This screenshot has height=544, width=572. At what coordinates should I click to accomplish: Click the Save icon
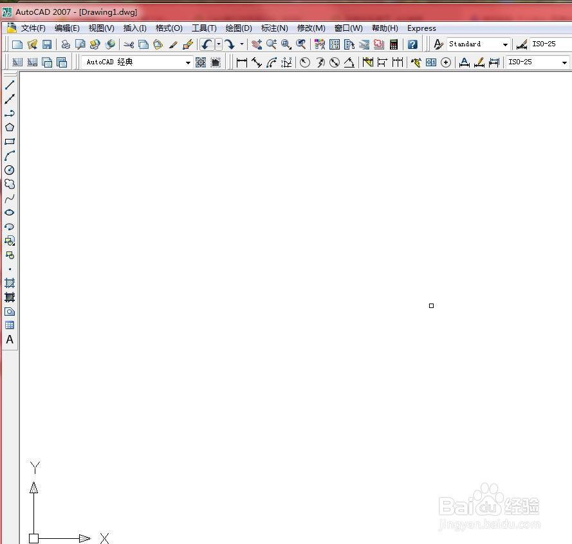pos(47,44)
